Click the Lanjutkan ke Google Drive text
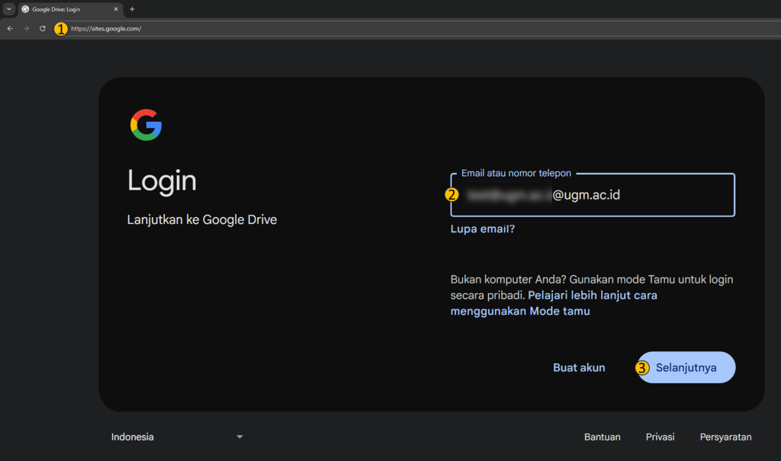The image size is (781, 461). tap(201, 219)
